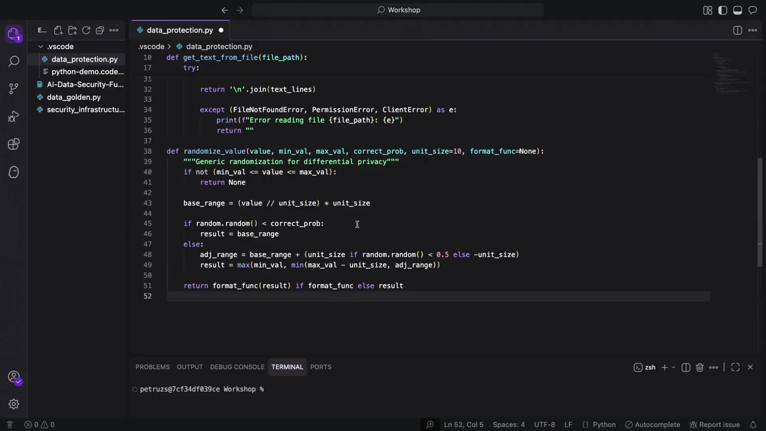Viewport: 766px width, 431px height.
Task: Open the Extensions view
Action: point(14,144)
